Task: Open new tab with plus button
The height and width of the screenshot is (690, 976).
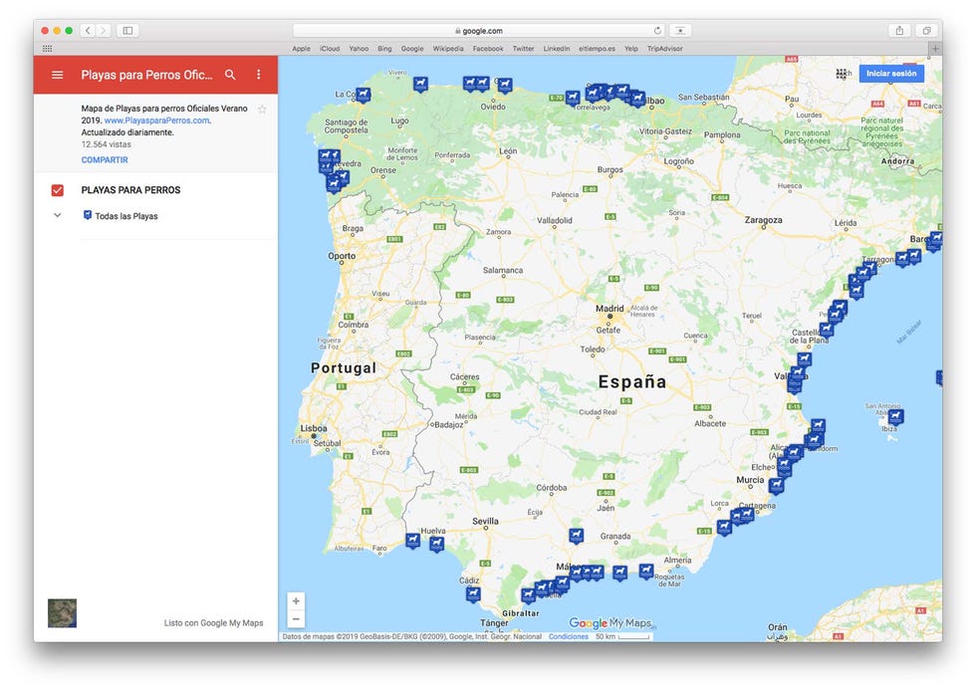Action: click(935, 49)
